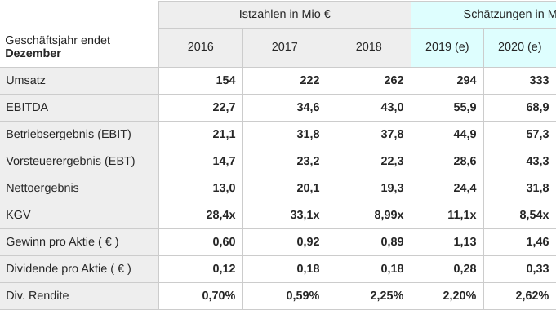
Task: Click the KGV row label
Action: pyautogui.click(x=18, y=215)
